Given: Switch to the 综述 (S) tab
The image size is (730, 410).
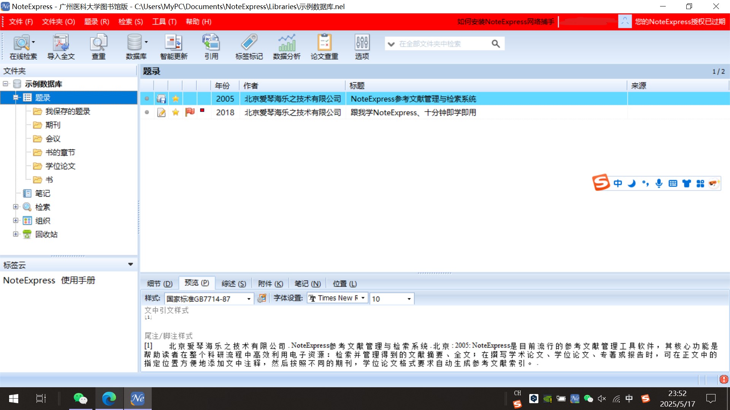Looking at the screenshot, I should 233,284.
